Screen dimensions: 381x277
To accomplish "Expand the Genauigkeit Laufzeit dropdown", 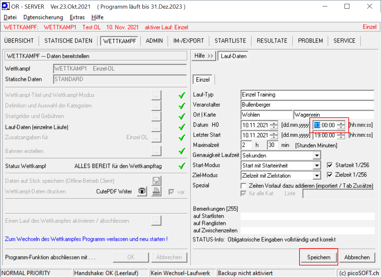I will [316, 155].
